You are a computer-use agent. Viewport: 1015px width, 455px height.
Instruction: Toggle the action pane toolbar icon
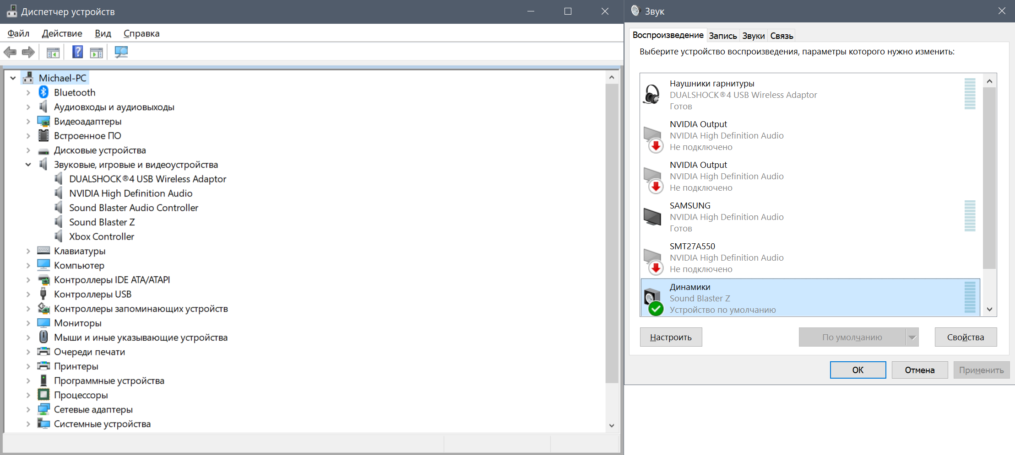point(97,52)
